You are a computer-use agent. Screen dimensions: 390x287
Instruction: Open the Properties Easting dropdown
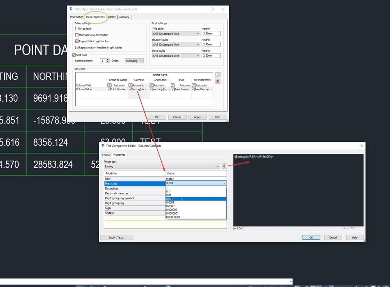tap(162, 166)
